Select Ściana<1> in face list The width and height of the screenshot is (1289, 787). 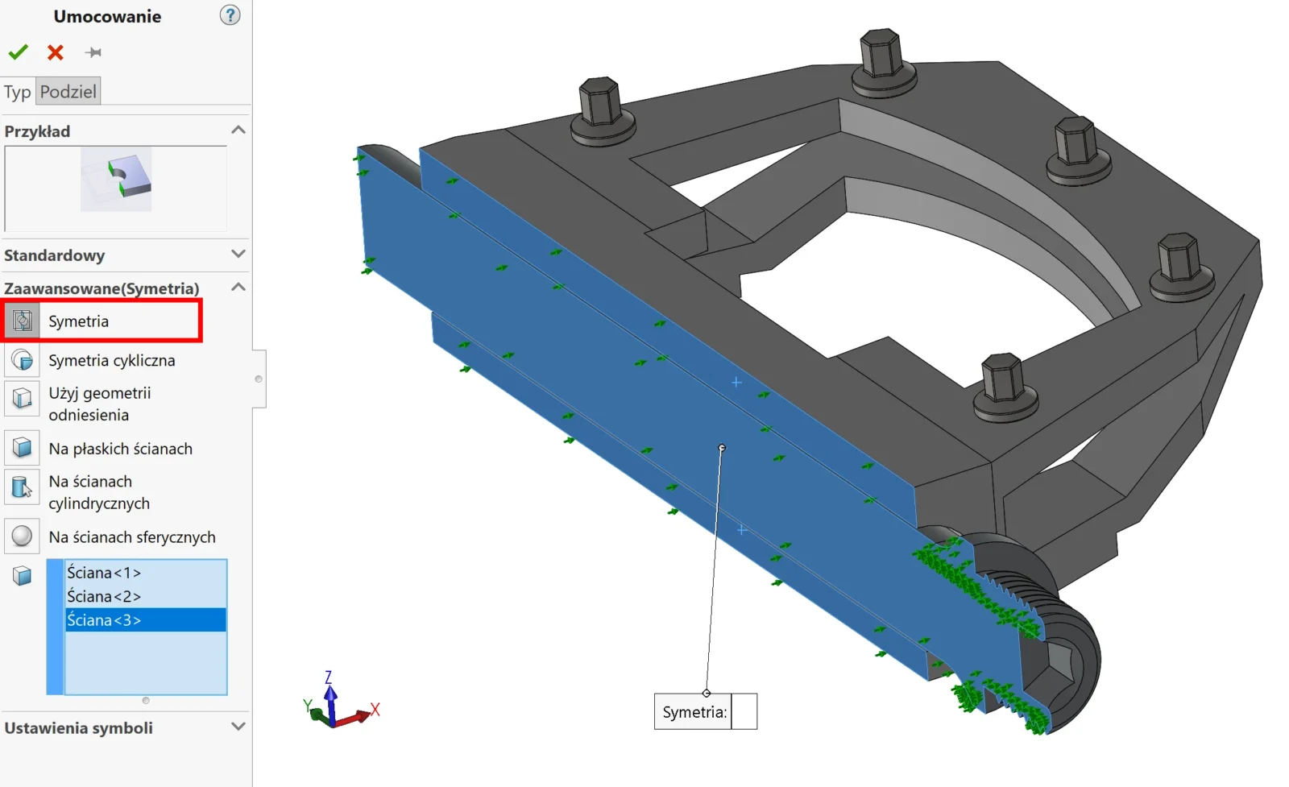[x=146, y=573]
